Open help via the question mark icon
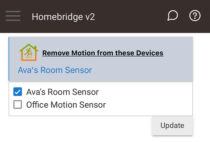The width and height of the screenshot is (210, 142). click(x=195, y=16)
